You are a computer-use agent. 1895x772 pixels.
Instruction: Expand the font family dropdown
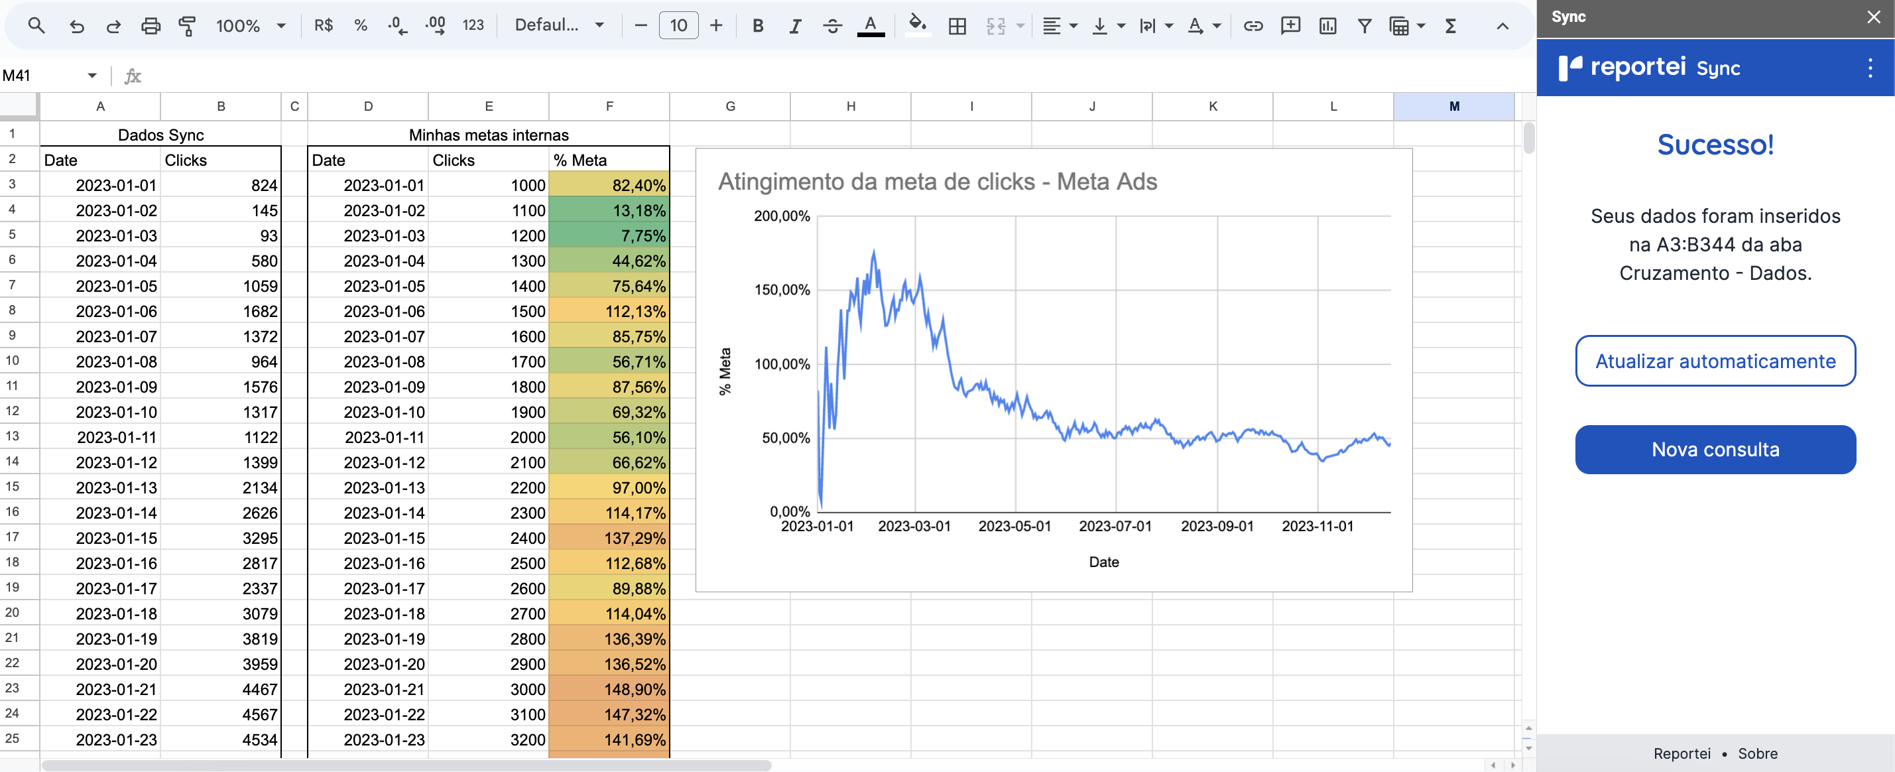(559, 26)
